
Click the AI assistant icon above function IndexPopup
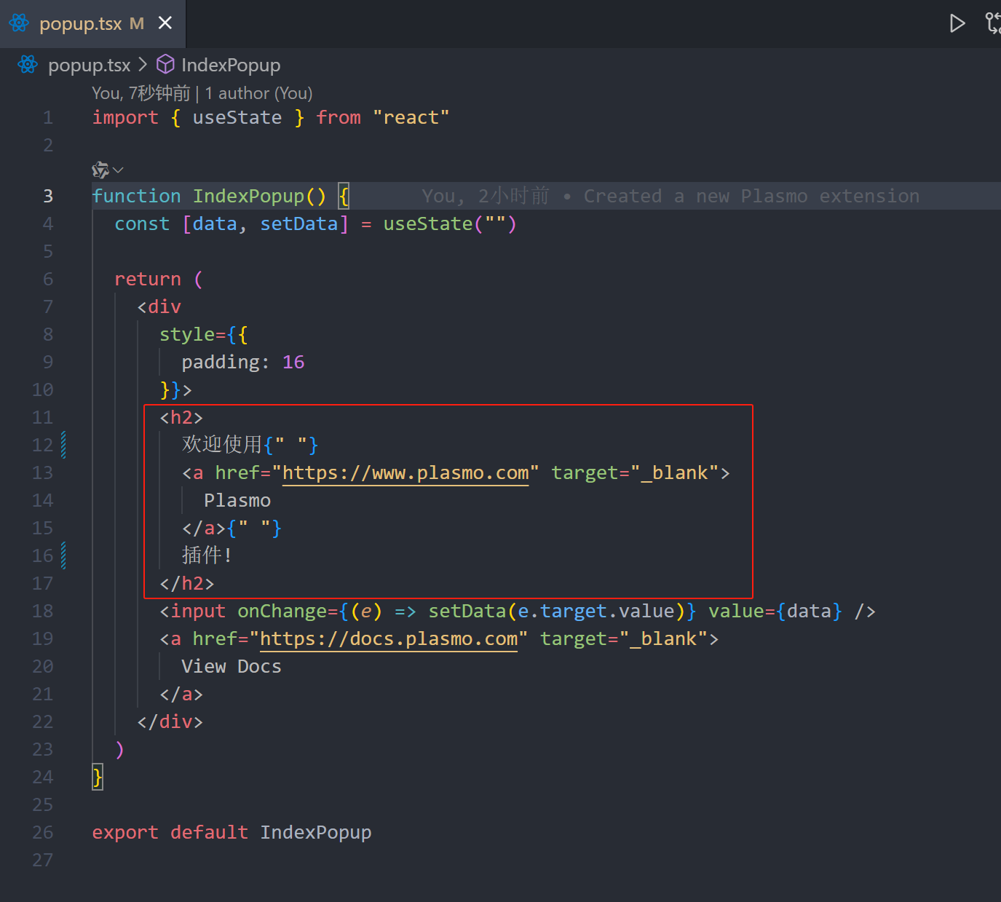tap(100, 170)
